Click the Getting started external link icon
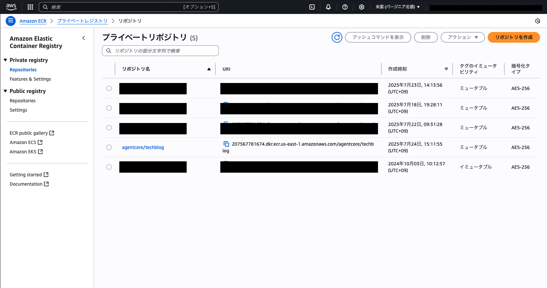 46,174
